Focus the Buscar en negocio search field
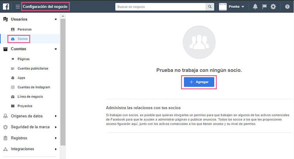Screen dimensions: 294x159 (160, 7)
